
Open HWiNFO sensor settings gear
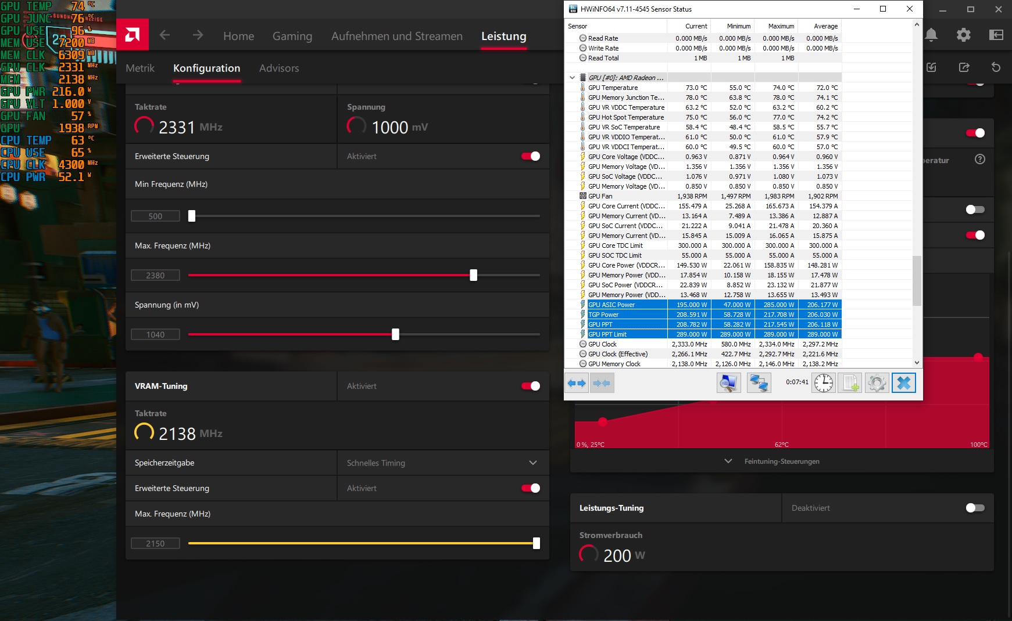pyautogui.click(x=877, y=382)
